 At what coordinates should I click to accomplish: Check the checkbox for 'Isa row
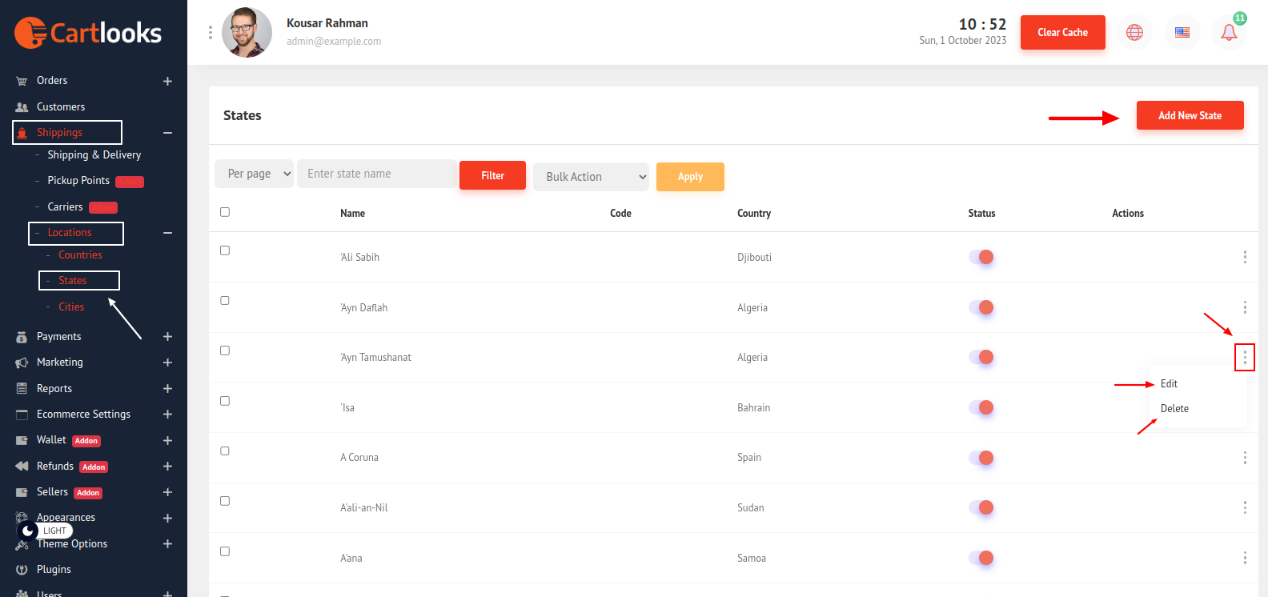pyautogui.click(x=225, y=401)
